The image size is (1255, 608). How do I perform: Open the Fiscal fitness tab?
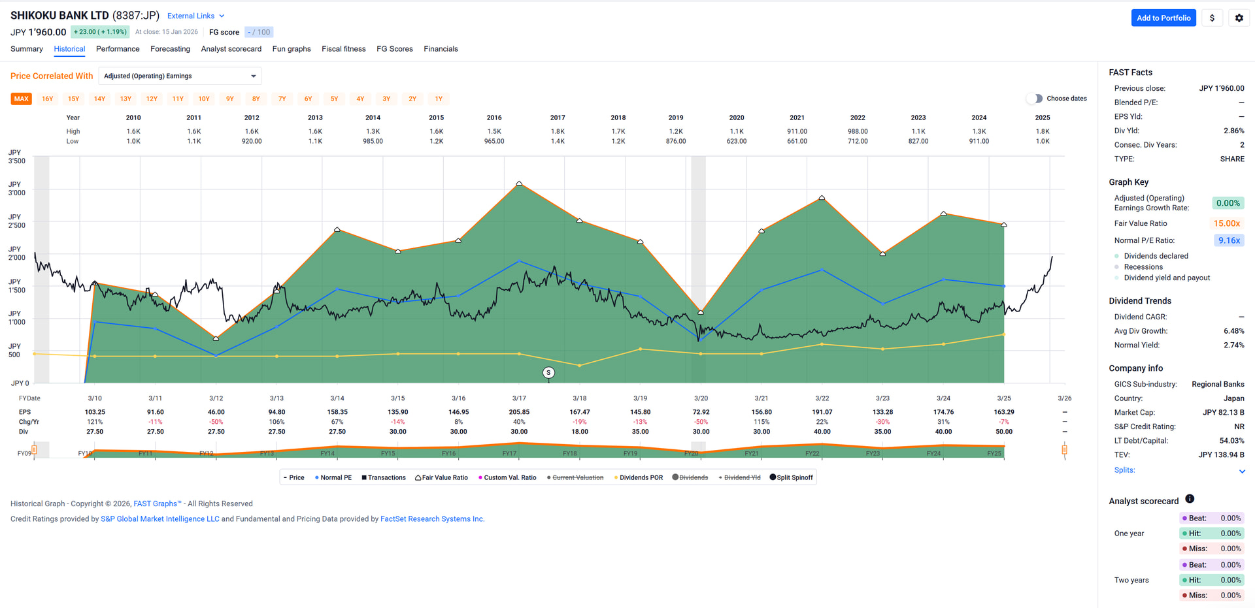coord(343,49)
